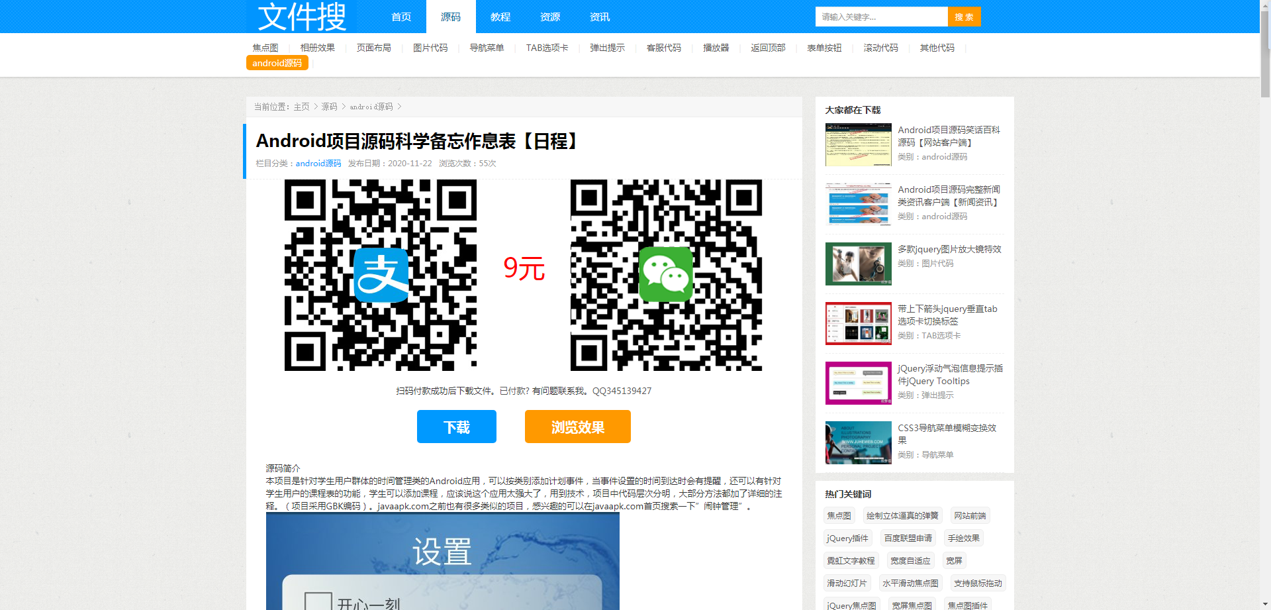
Task: Open thumbnail of jquery图片放大镜特效
Action: tap(859, 264)
